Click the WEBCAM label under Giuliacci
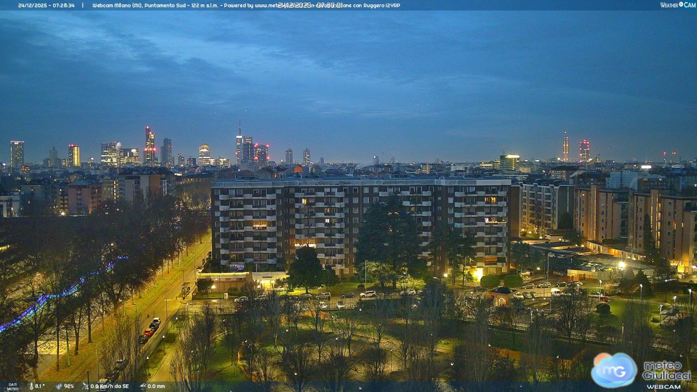The height and width of the screenshot is (392, 697). (x=663, y=387)
